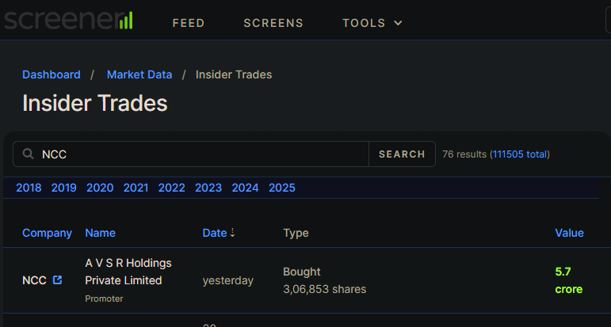The height and width of the screenshot is (327, 611).
Task: Filter trades by year 2024
Action: [245, 188]
